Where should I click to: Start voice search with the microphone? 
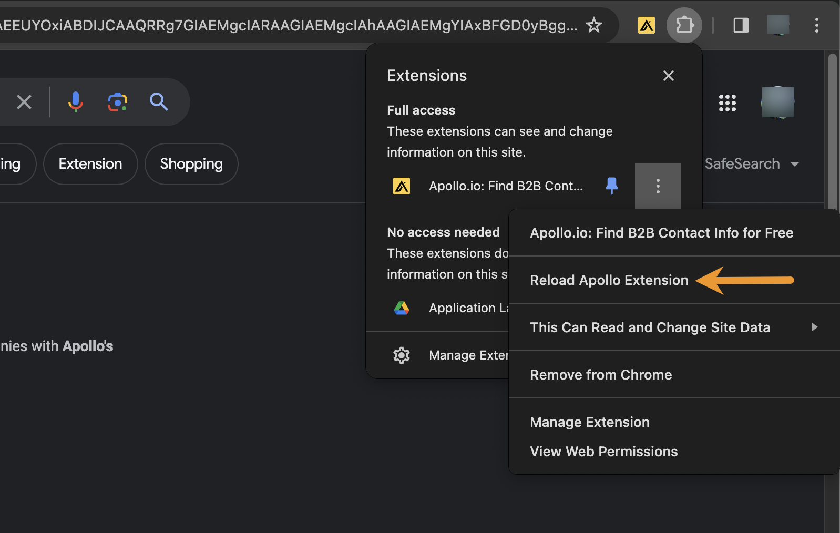76,101
